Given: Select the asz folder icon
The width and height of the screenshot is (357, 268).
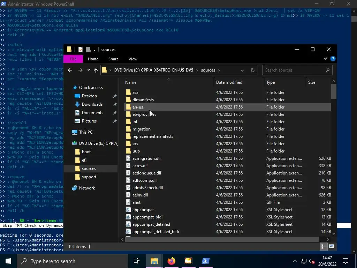Looking at the screenshot, I should 128,92.
